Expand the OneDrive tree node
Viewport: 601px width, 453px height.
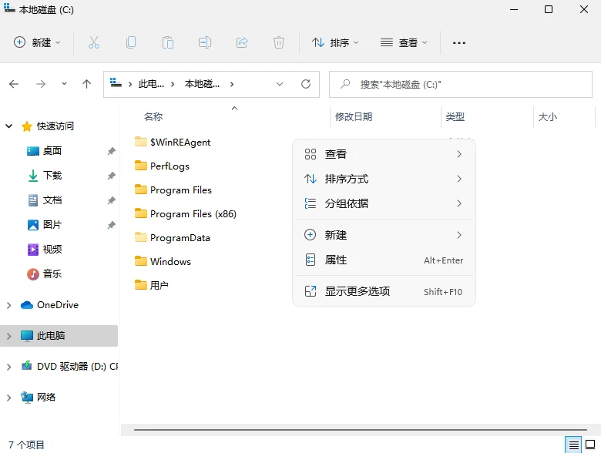[x=9, y=305]
